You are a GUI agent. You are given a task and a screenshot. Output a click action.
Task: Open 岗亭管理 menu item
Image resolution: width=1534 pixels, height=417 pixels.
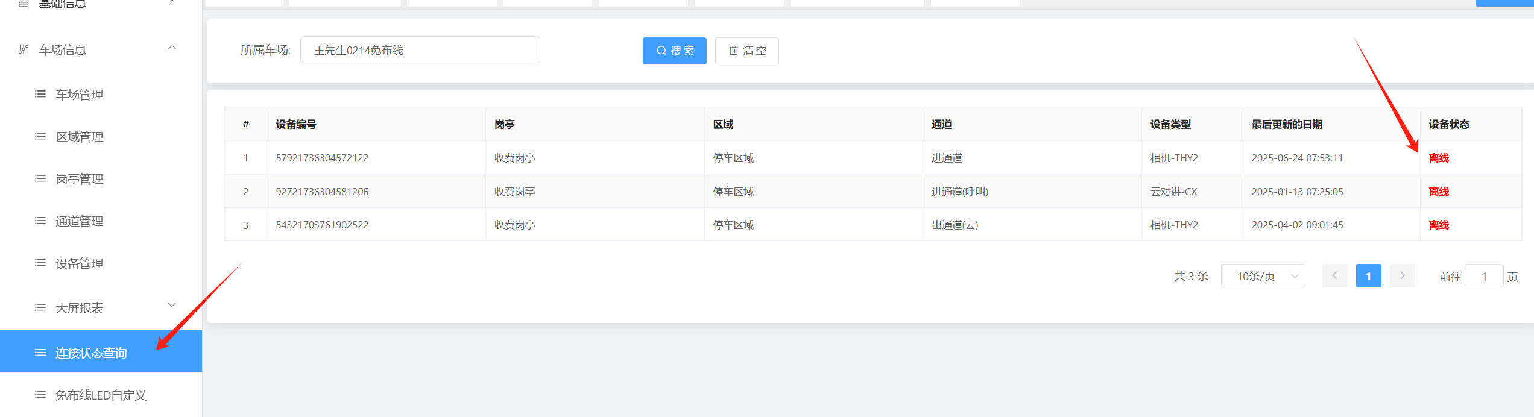[101, 178]
